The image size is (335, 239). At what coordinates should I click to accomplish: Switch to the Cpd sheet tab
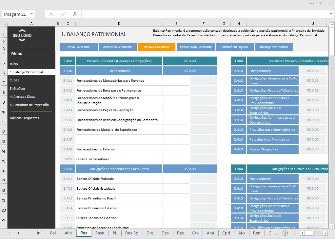pos(226,233)
